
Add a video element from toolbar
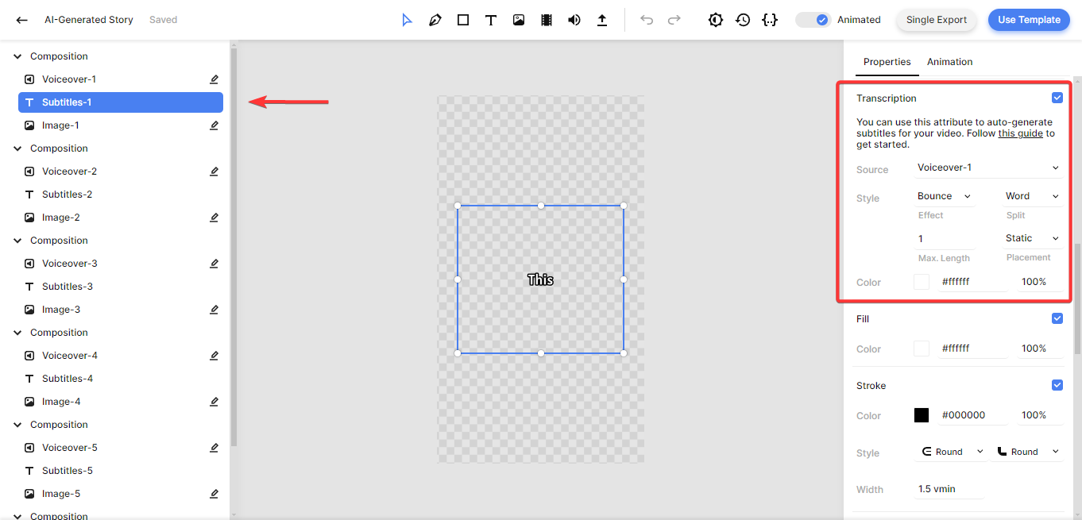(x=547, y=20)
